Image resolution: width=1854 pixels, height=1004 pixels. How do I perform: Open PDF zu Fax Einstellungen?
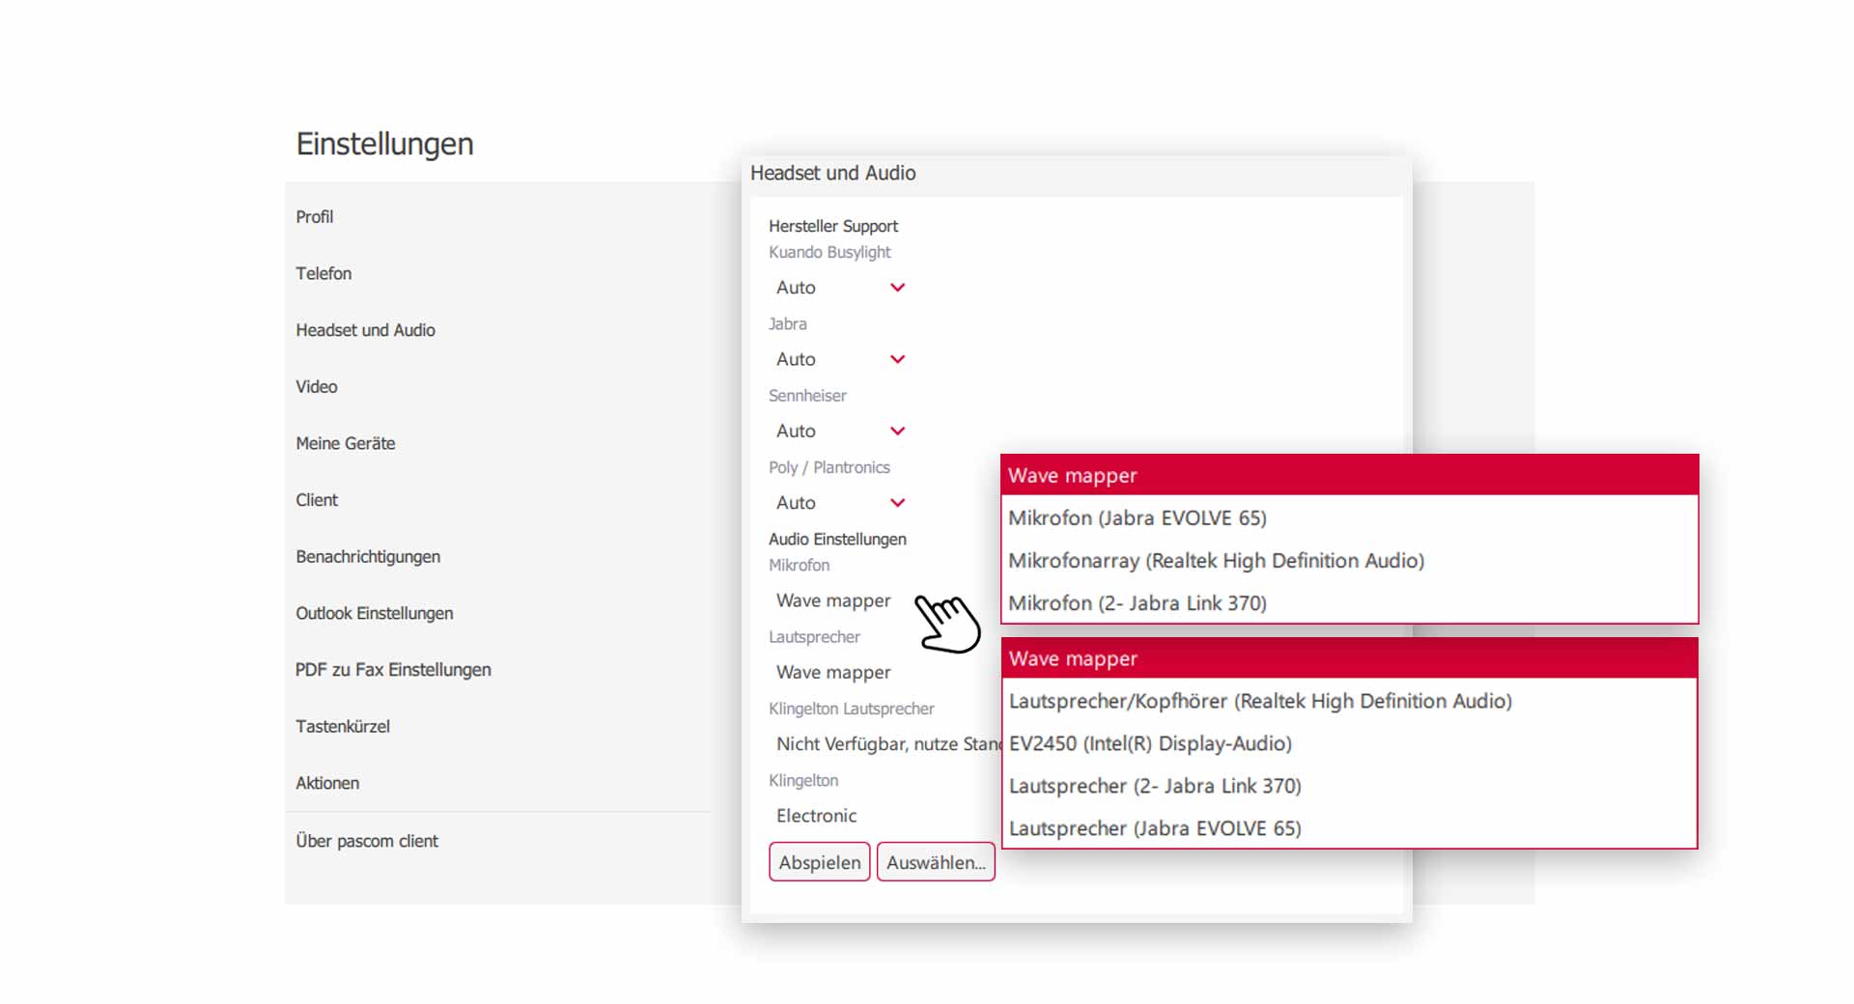(x=393, y=670)
